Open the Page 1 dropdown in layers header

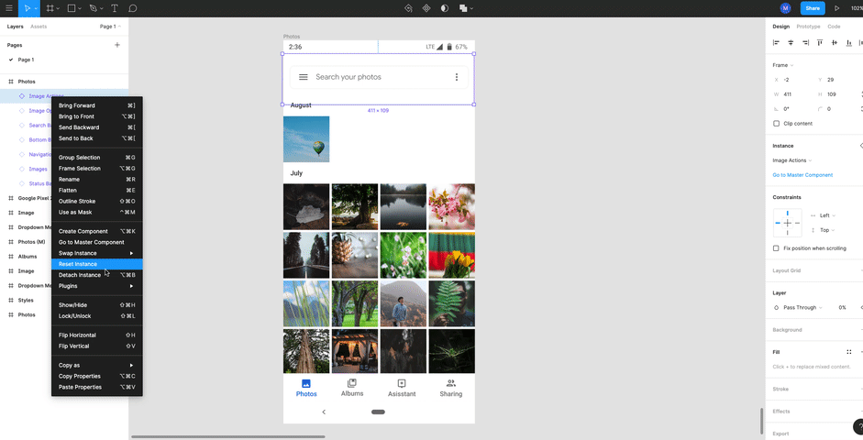pyautogui.click(x=110, y=27)
